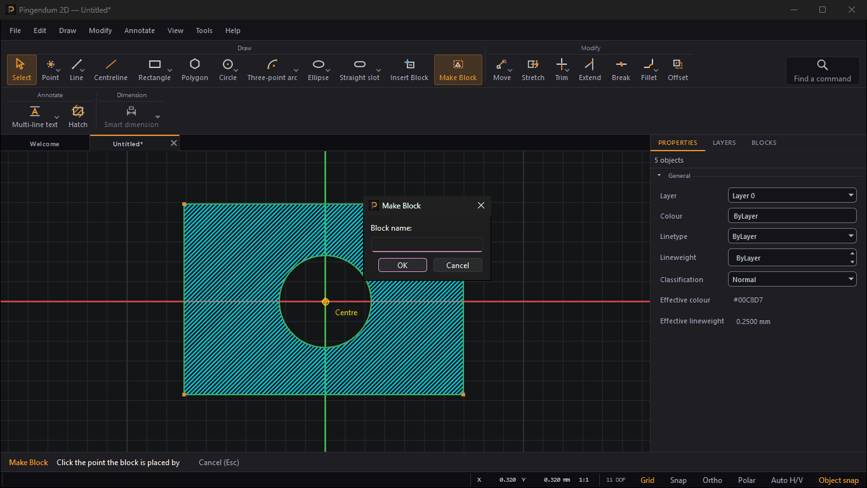The height and width of the screenshot is (488, 867).
Task: Close the Make Block dialog
Action: click(481, 205)
